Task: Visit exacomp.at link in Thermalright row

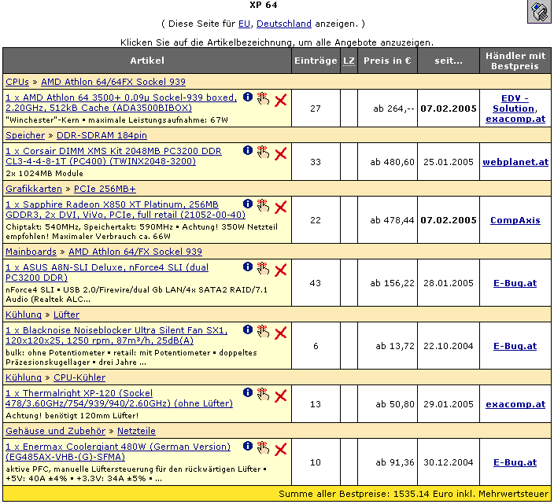Action: (x=515, y=404)
